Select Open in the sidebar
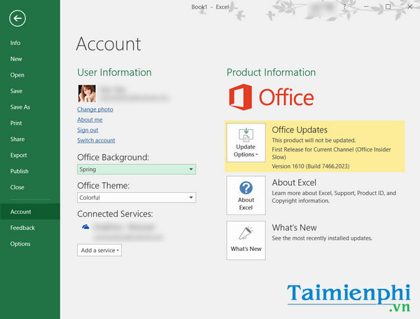The image size is (420, 319). pyautogui.click(x=17, y=75)
